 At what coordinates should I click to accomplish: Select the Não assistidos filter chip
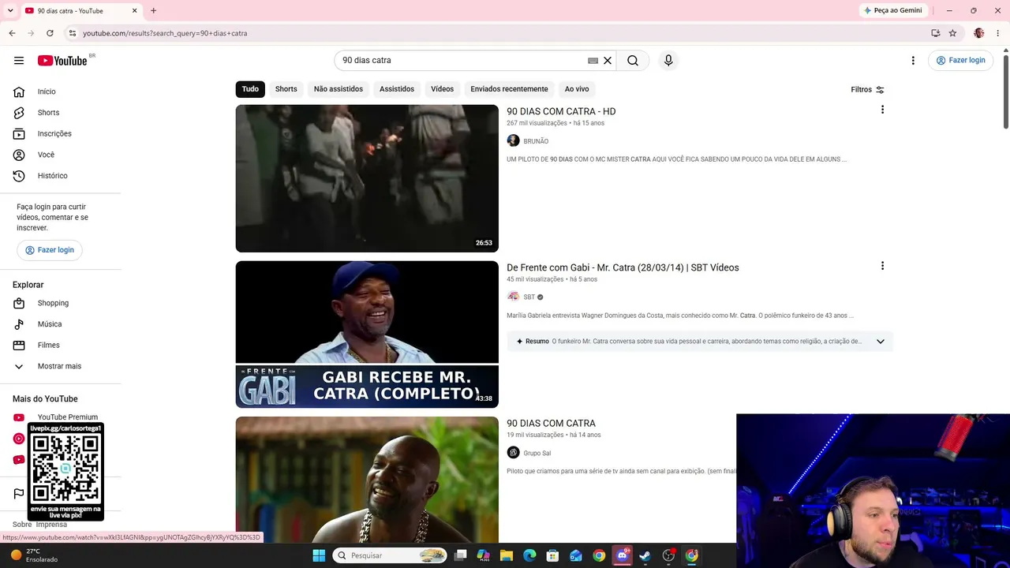click(339, 89)
